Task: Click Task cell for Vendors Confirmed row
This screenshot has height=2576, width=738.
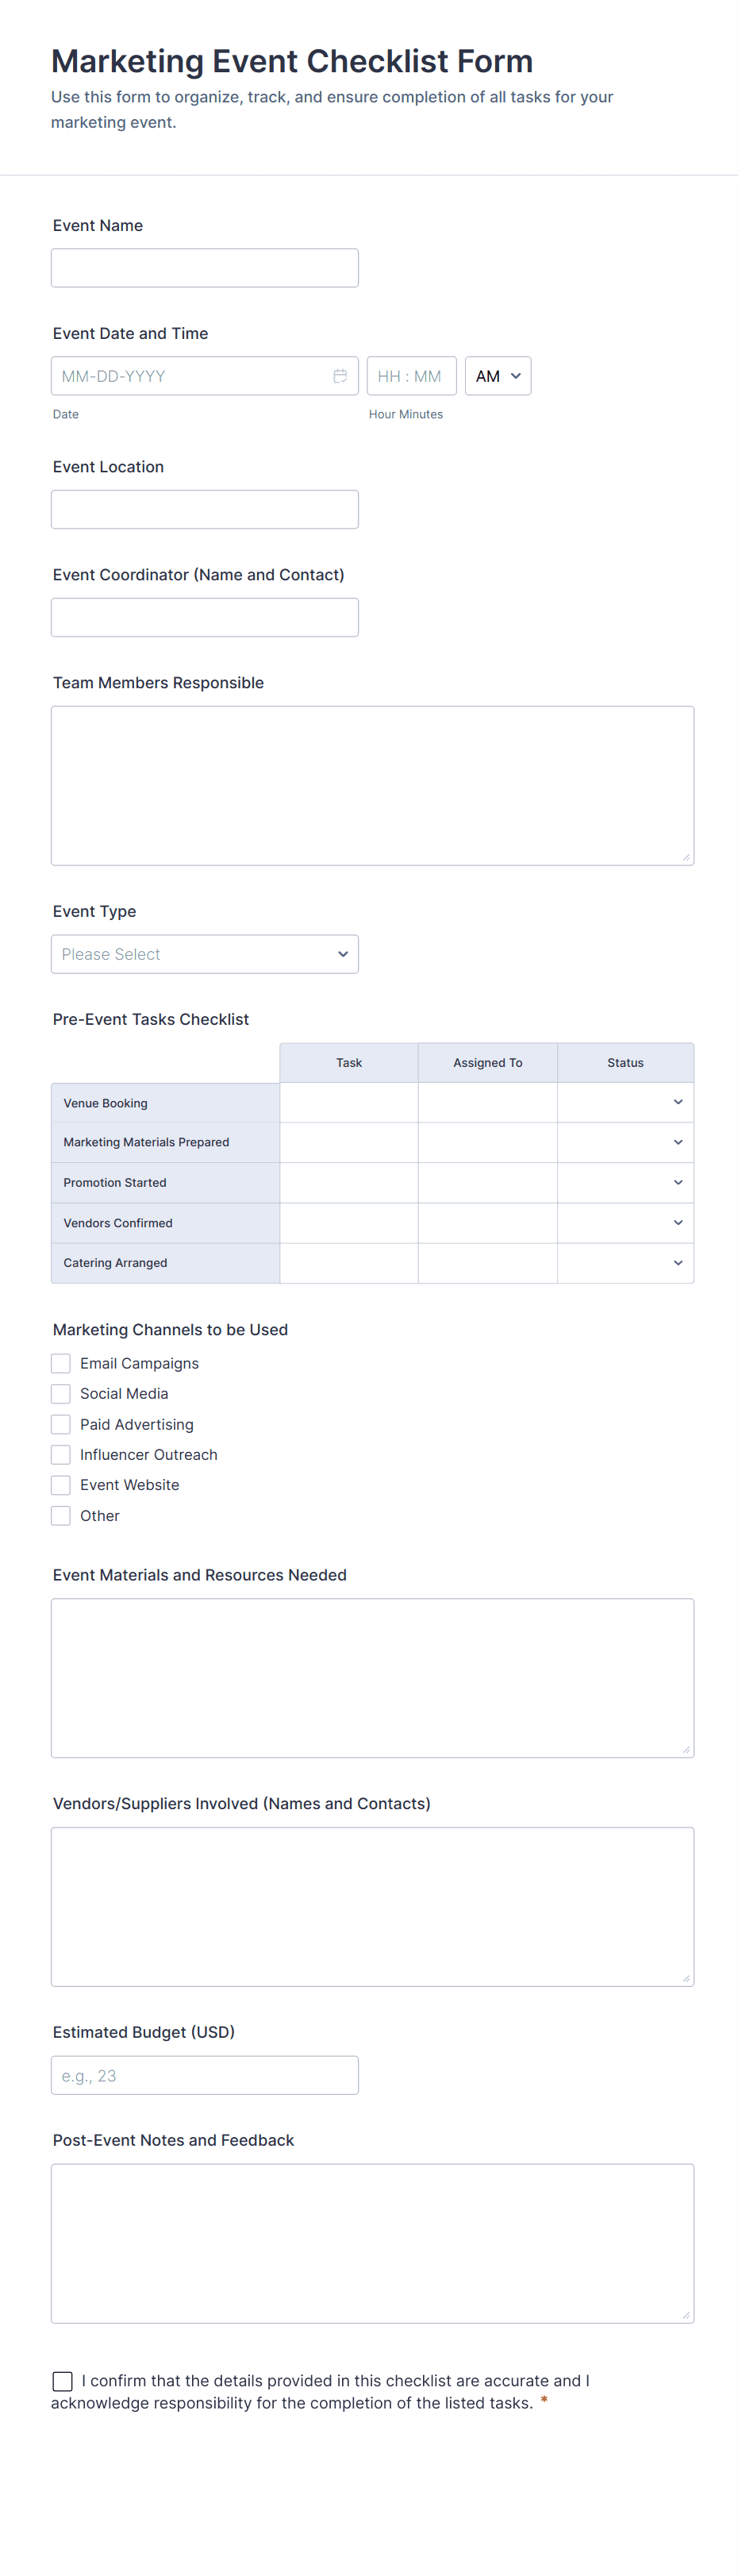Action: tap(349, 1223)
